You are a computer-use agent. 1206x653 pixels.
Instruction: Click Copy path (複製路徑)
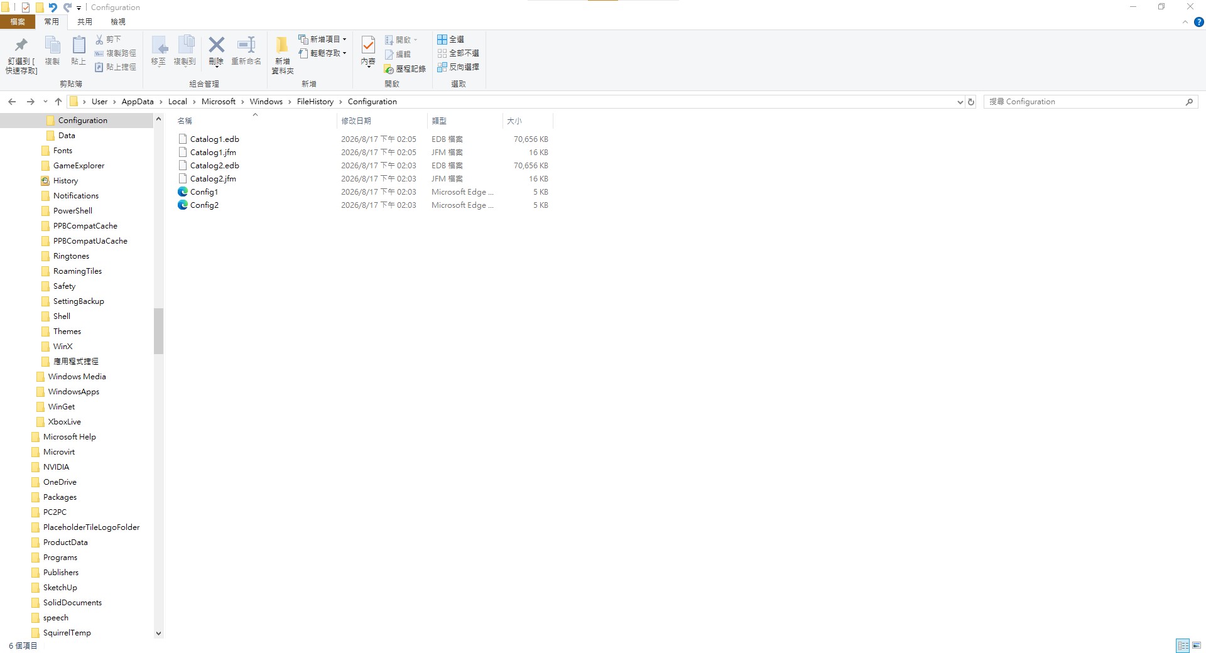tap(115, 53)
